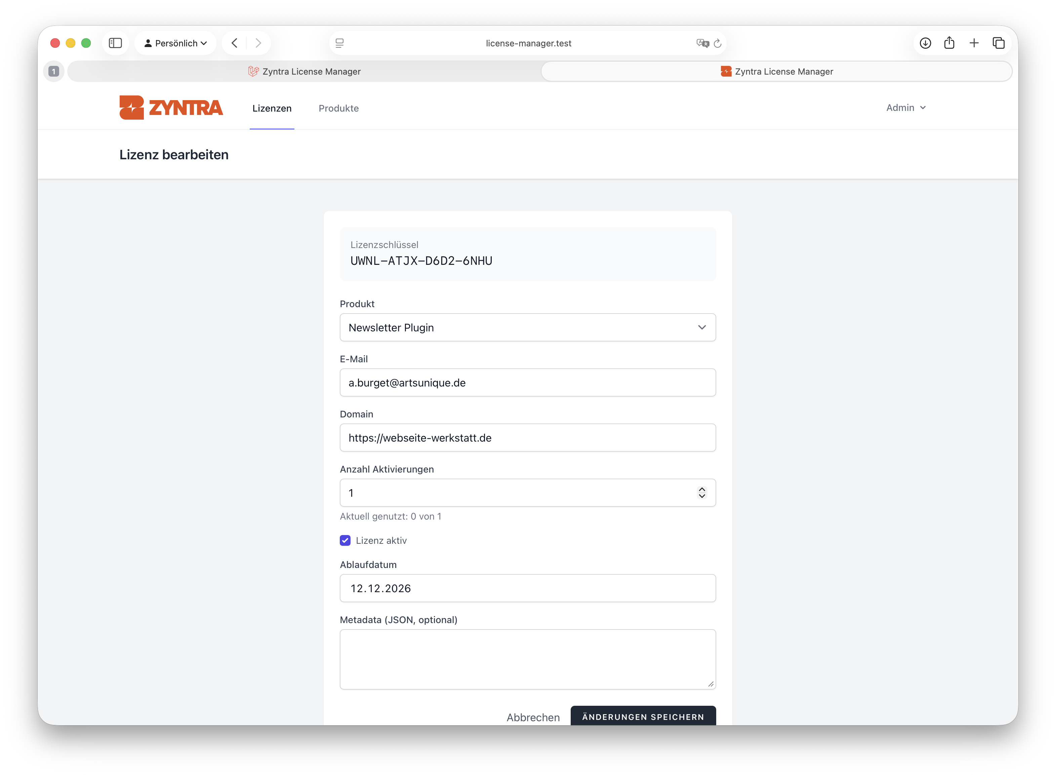This screenshot has width=1056, height=775.
Task: Switch to the Produkte nav tab
Action: [338, 108]
